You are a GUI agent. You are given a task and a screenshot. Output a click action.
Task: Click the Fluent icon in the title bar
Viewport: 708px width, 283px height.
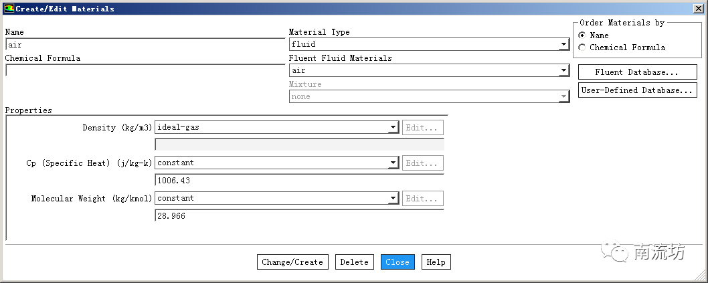(x=9, y=9)
